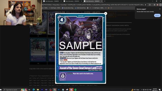The image size is (162, 91).
Task: Open Spotify from the taskbar
Action: tap(75, 90)
